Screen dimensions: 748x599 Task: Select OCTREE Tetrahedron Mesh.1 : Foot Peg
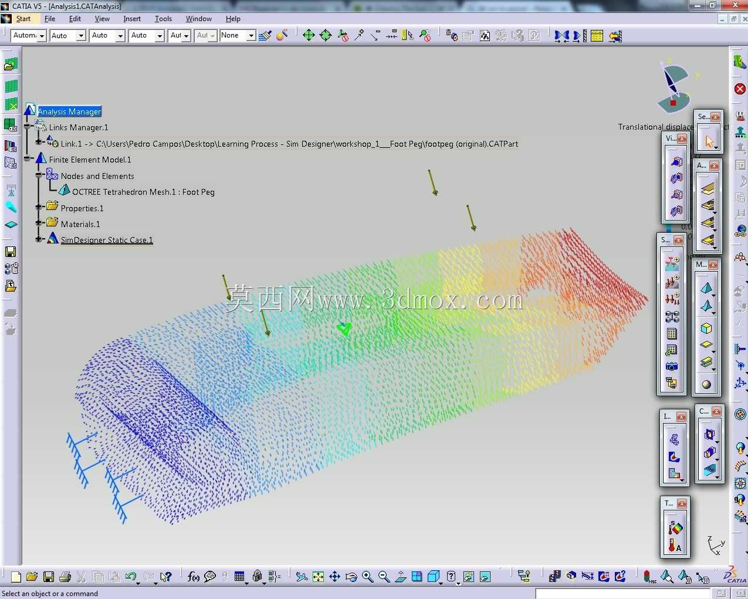pos(143,192)
